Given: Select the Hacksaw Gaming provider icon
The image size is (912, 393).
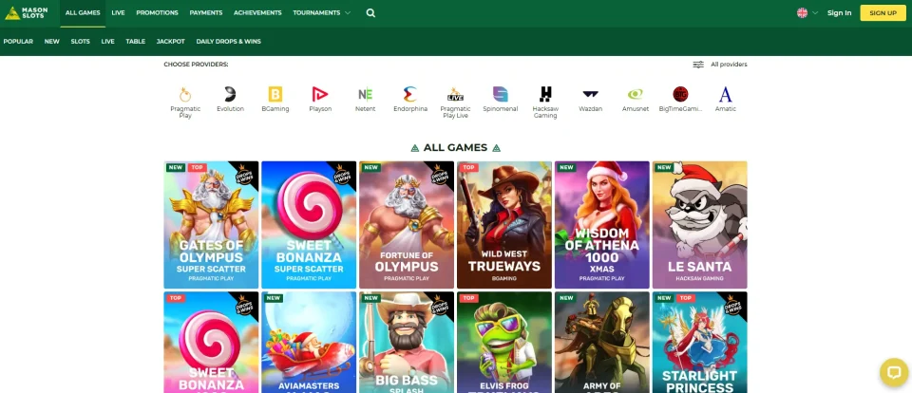Looking at the screenshot, I should point(545,94).
